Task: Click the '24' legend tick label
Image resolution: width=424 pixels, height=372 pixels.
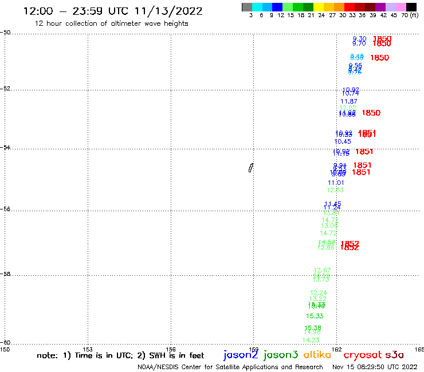Action: 321,15
